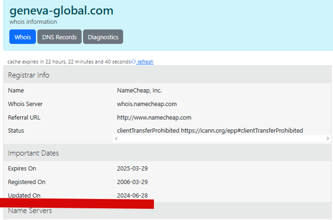Click the Status label

(16, 130)
